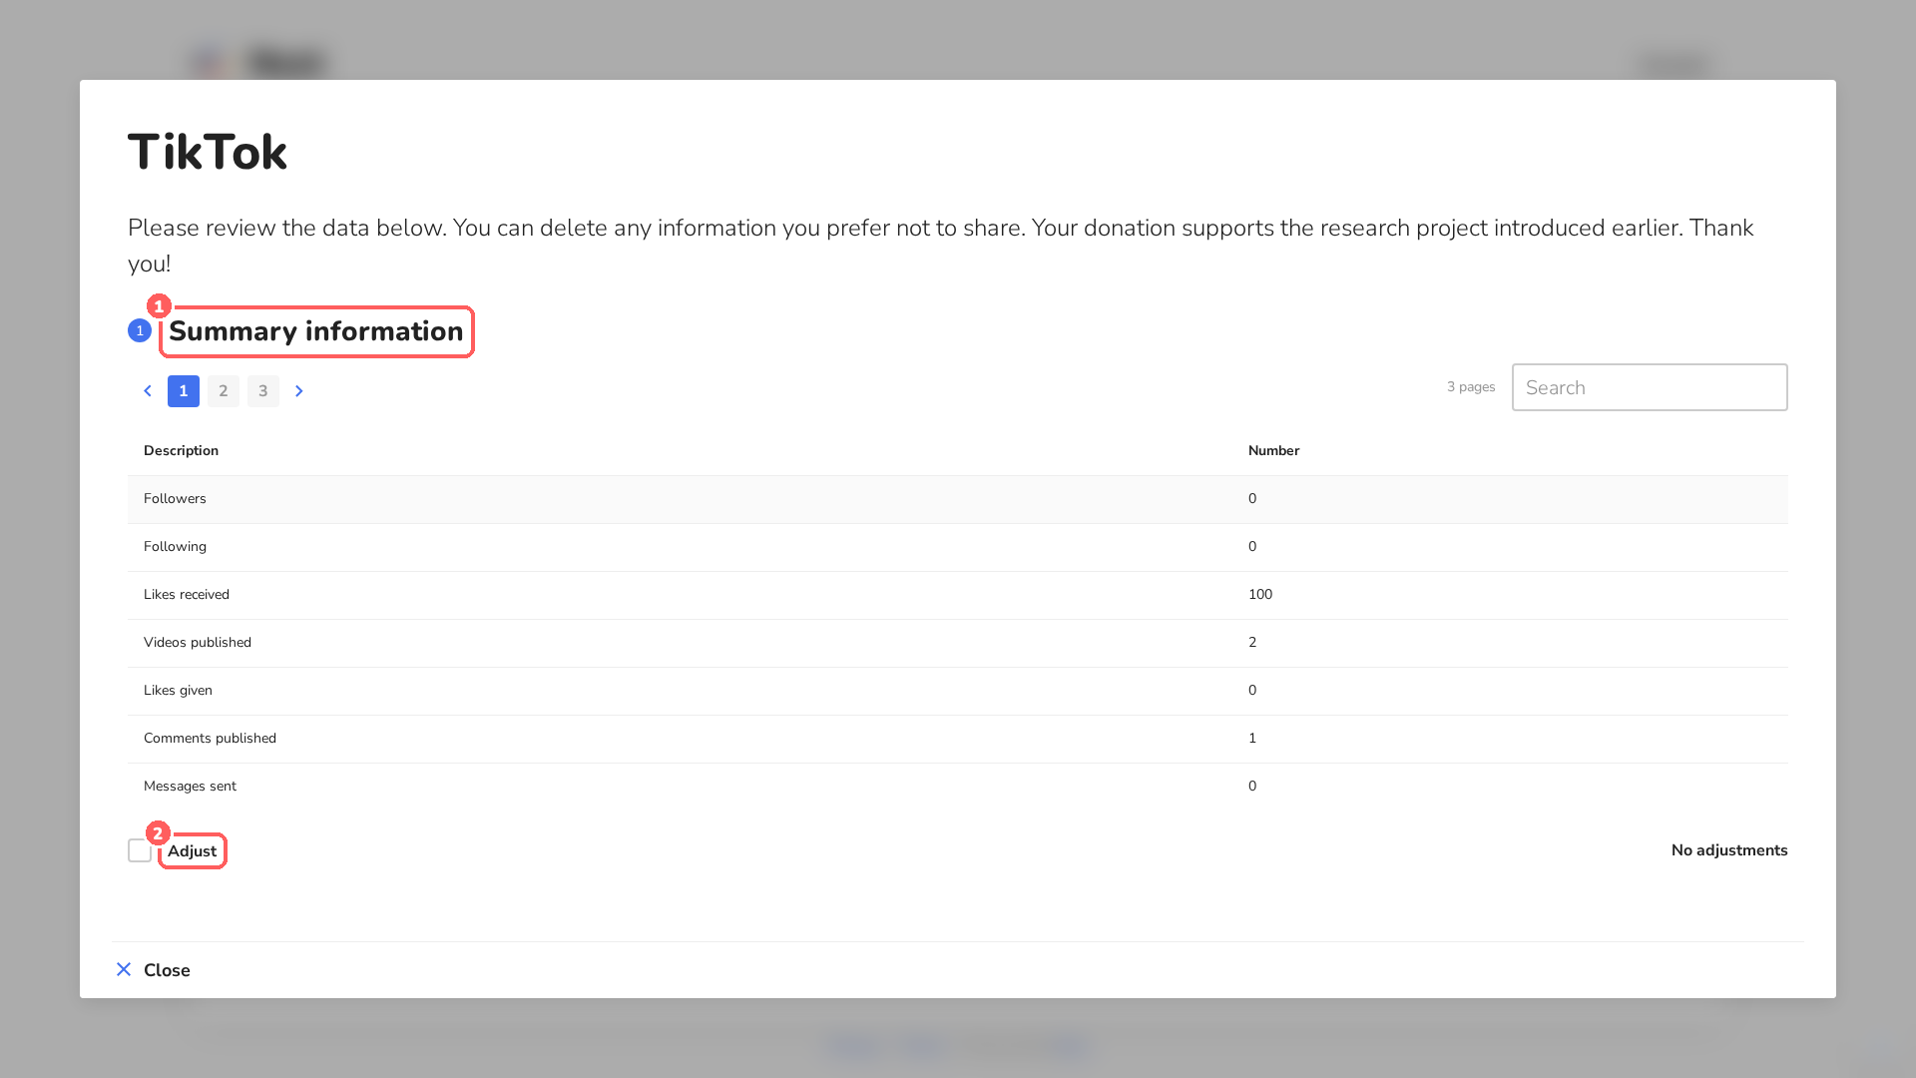Click the No adjustments status text
The height and width of the screenshot is (1078, 1916).
pos(1729,850)
